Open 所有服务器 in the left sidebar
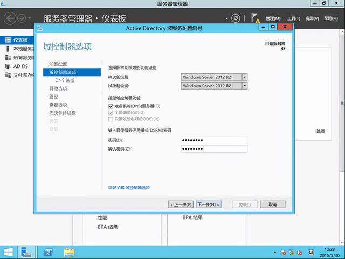The height and width of the screenshot is (259, 345). 19,58
